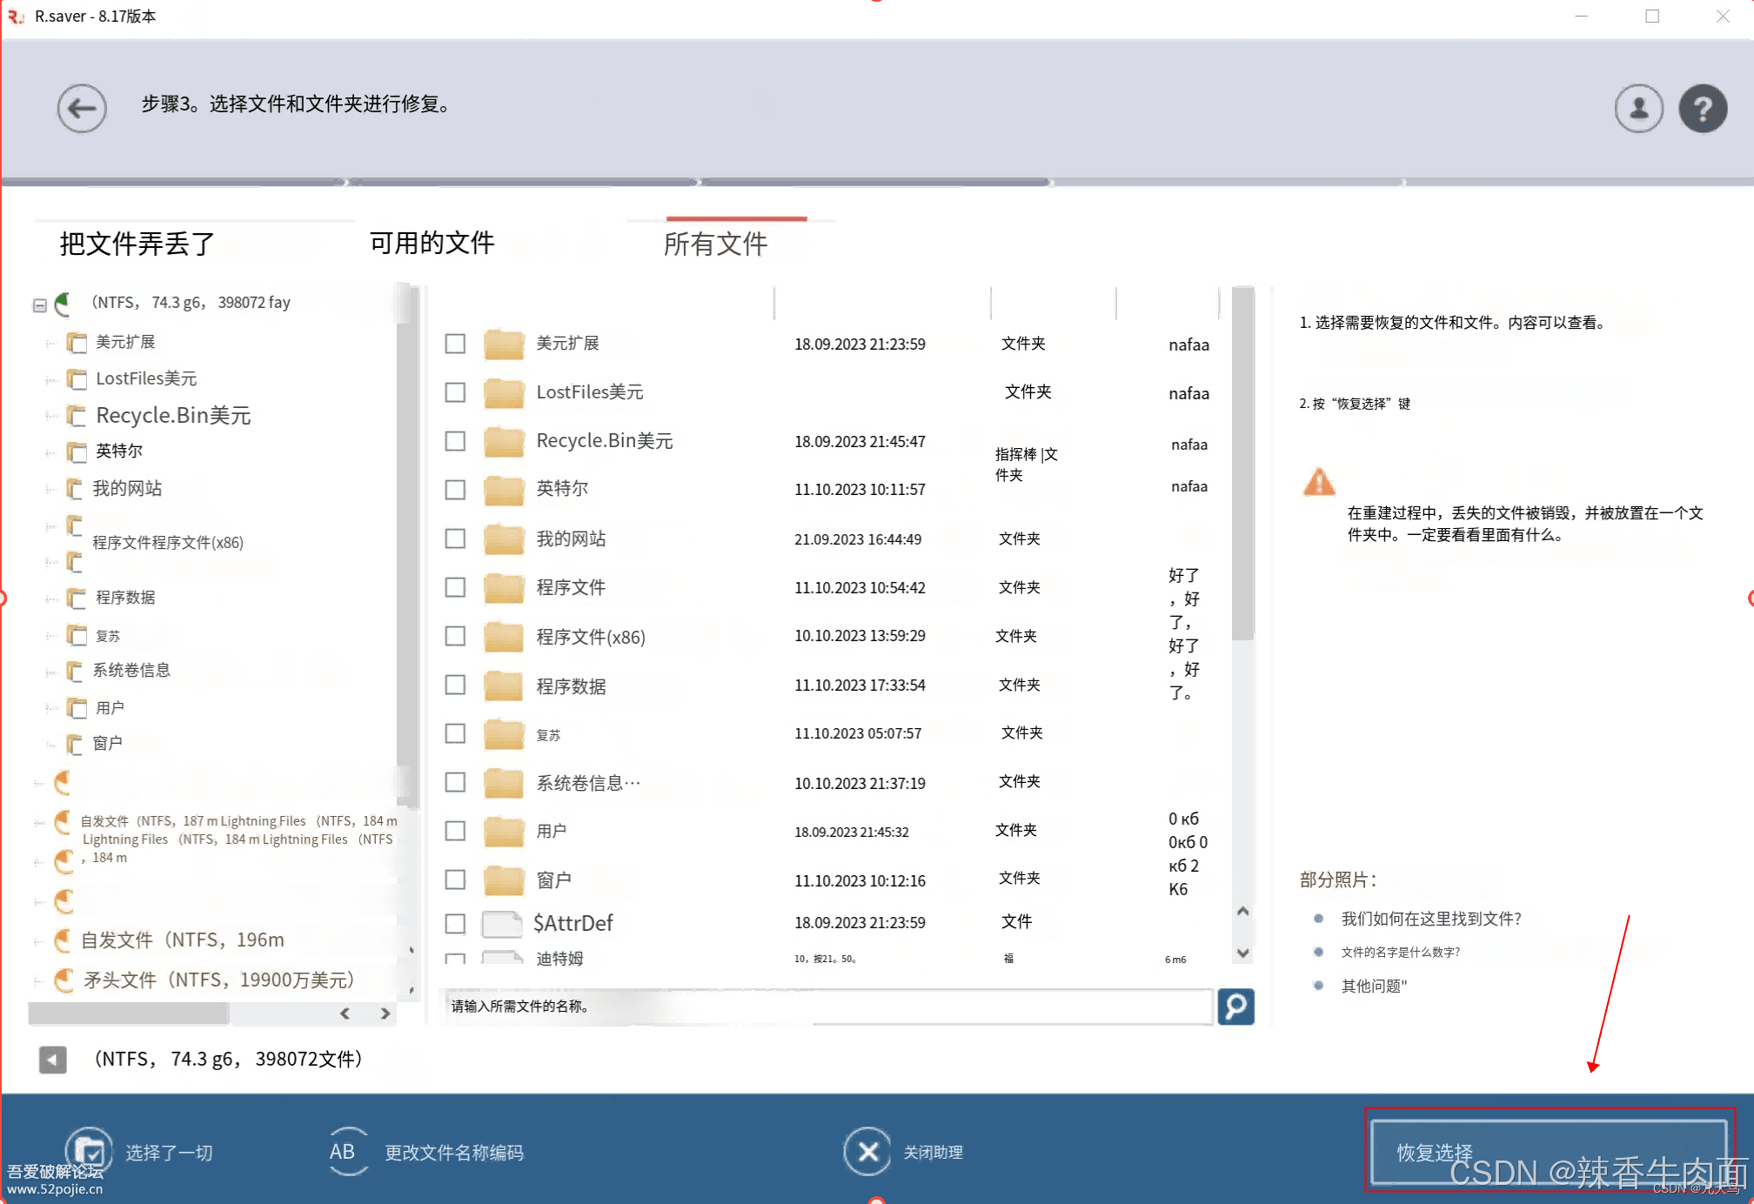Click the 窗户 folder icon in file list
1754x1204 pixels.
pyautogui.click(x=504, y=880)
